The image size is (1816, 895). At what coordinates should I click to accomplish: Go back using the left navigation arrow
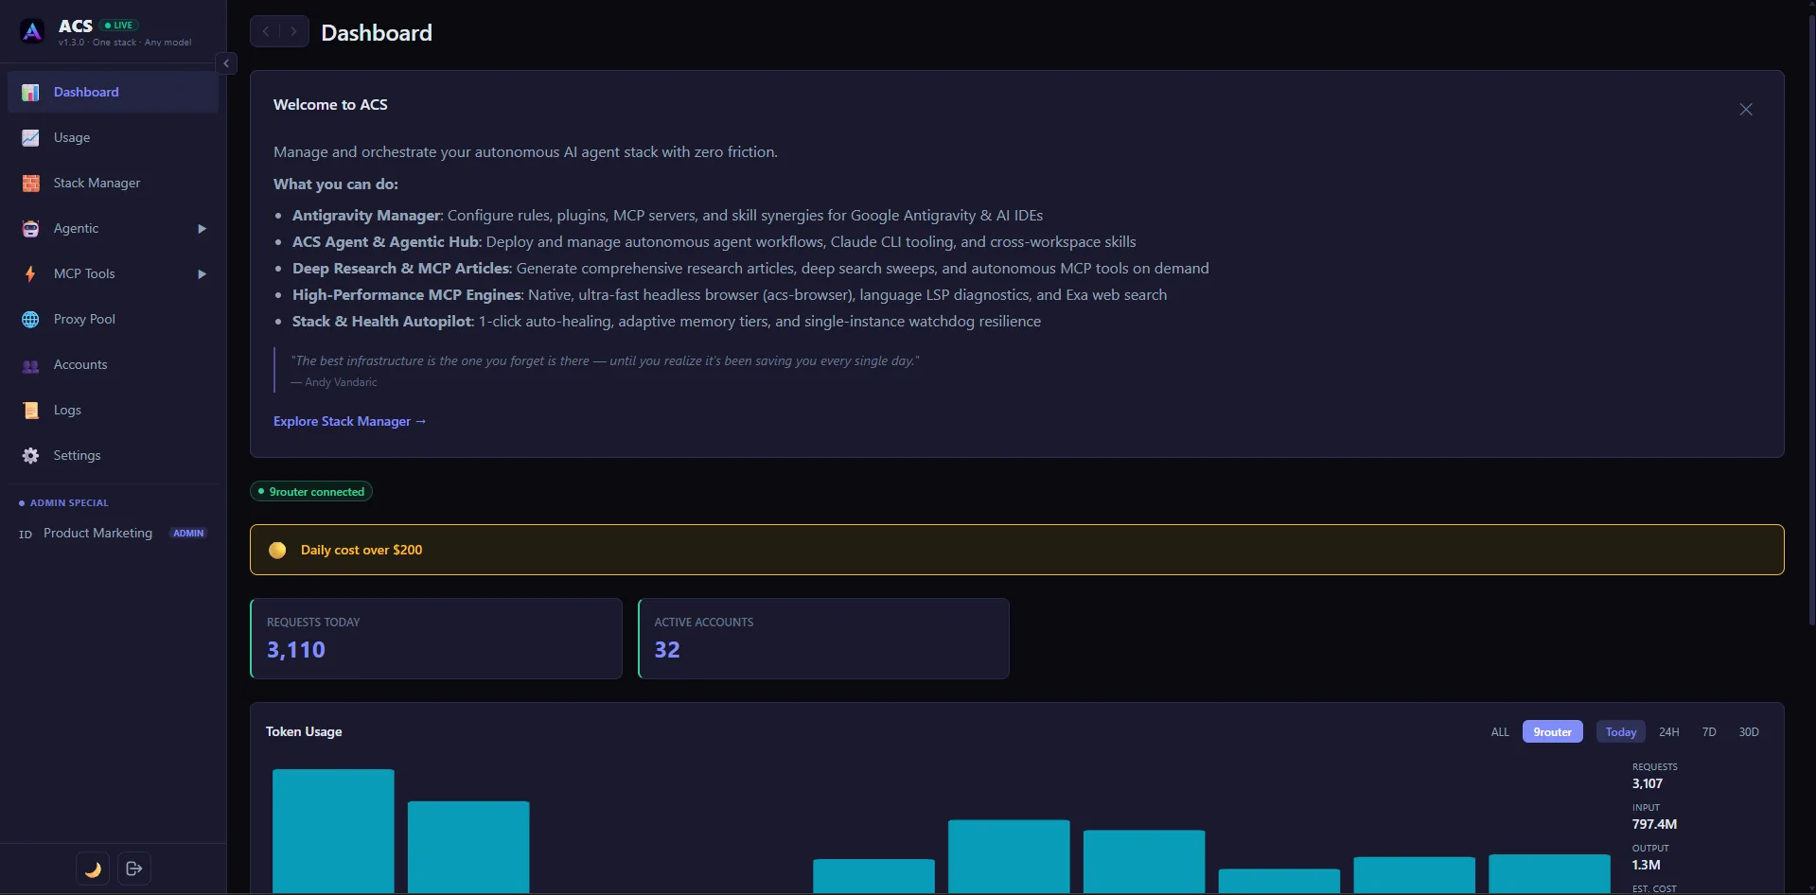point(266,31)
